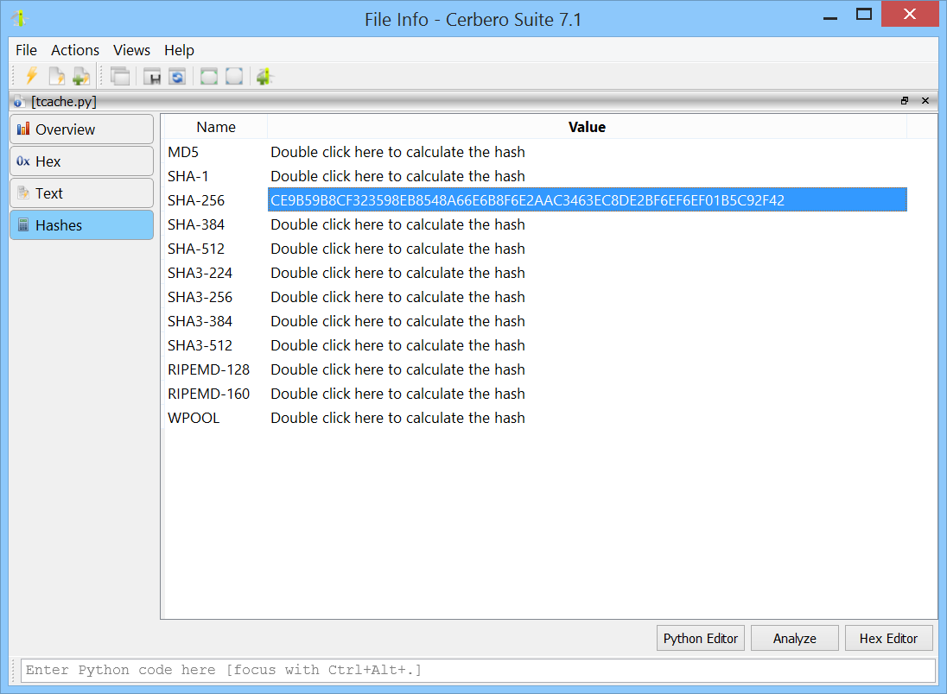Open the Actions menu

pyautogui.click(x=75, y=50)
